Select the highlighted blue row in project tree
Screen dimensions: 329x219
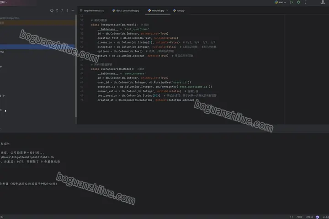pyautogui.click(x=37, y=47)
